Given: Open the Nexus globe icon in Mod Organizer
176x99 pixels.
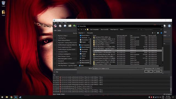Looking at the screenshot, I should (65, 26).
